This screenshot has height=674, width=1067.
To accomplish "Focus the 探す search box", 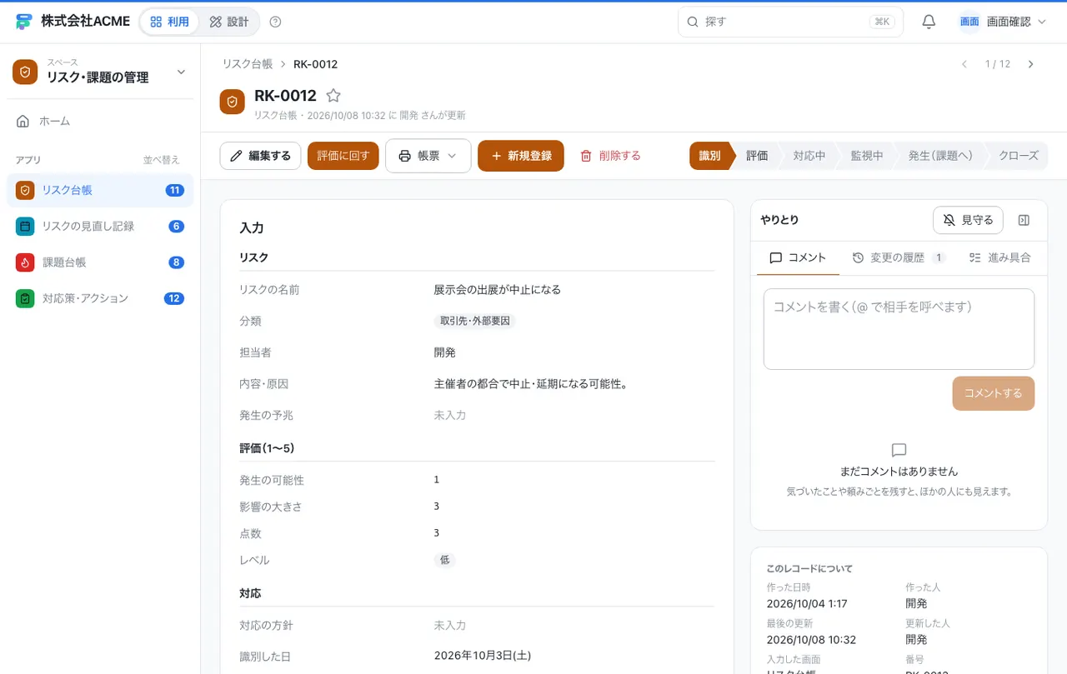I will point(790,22).
